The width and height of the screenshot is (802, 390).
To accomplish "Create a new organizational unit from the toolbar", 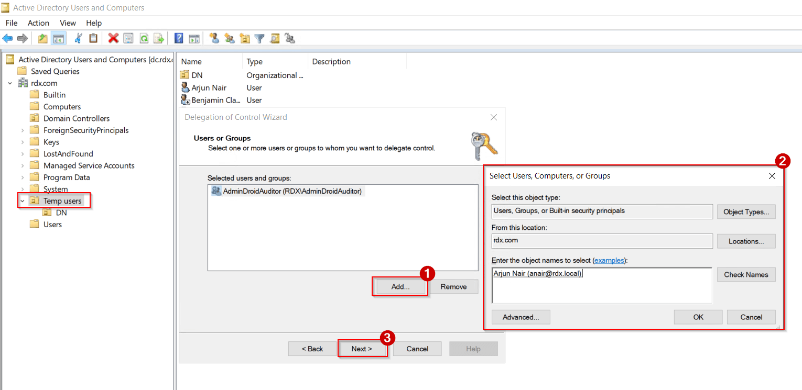I will (x=244, y=38).
